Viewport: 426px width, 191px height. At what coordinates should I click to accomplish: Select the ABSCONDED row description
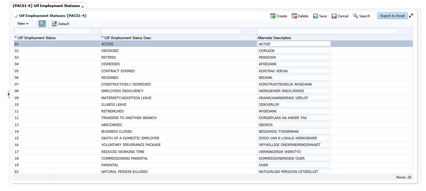pyautogui.click(x=179, y=125)
